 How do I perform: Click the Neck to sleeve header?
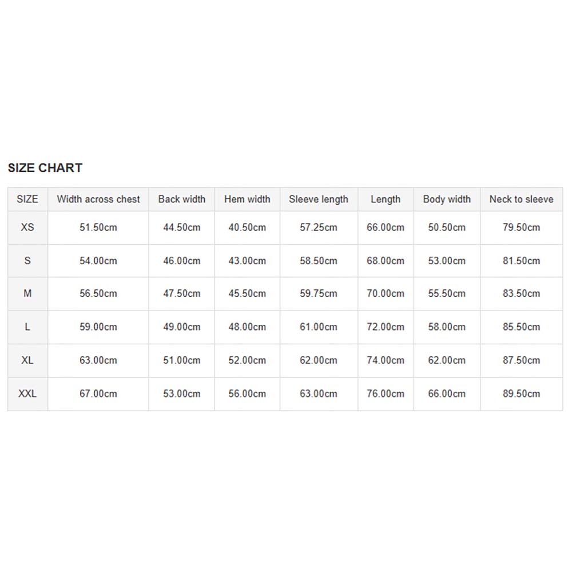click(521, 199)
